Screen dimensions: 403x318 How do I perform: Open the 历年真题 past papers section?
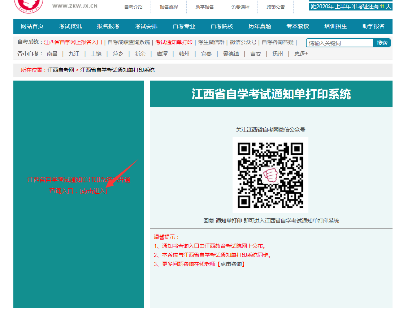click(259, 26)
